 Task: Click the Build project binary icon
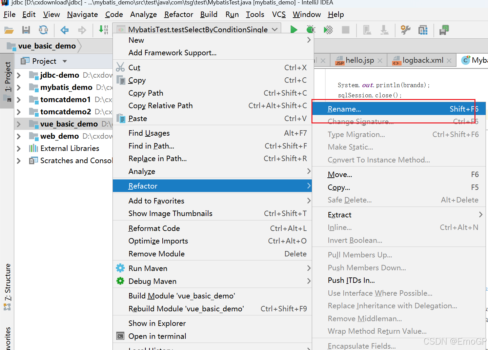point(103,30)
